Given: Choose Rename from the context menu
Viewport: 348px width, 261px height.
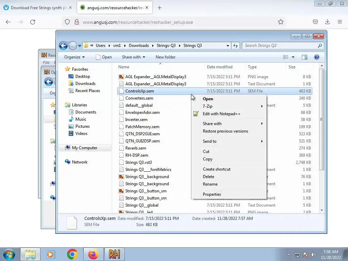Looking at the screenshot, I should point(229,184).
